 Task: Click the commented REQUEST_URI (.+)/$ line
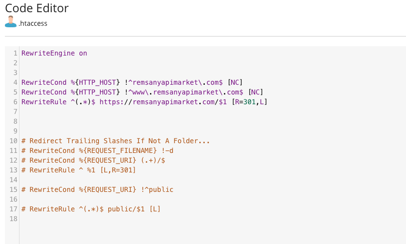93,160
